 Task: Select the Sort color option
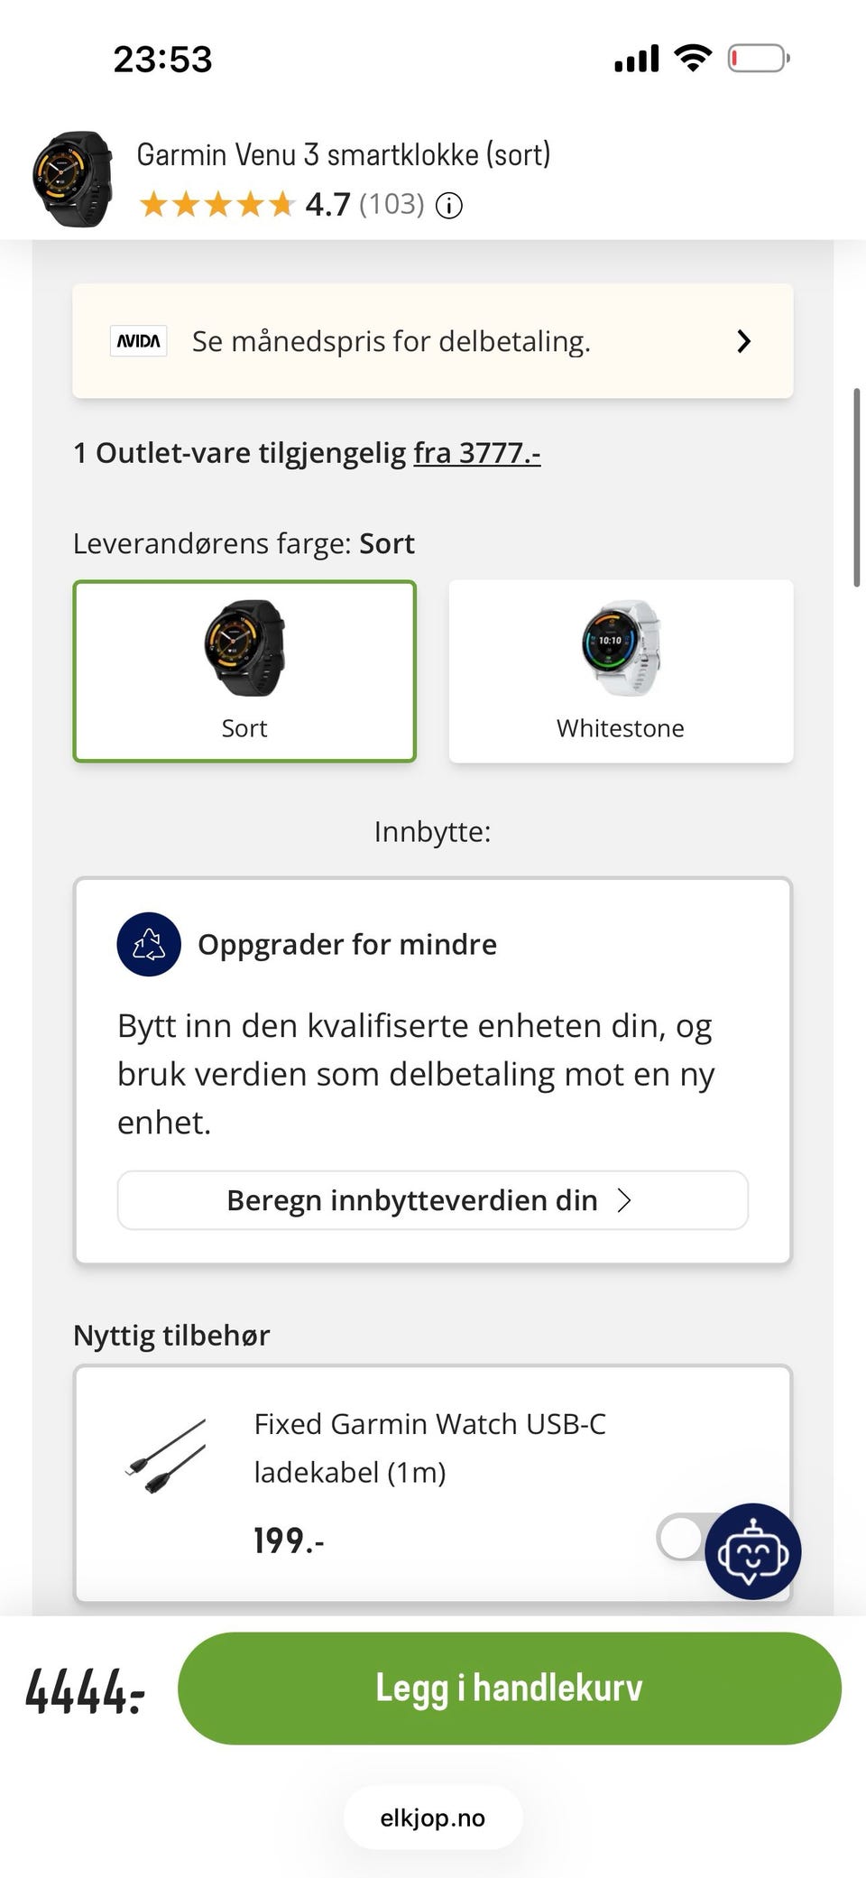(x=244, y=671)
